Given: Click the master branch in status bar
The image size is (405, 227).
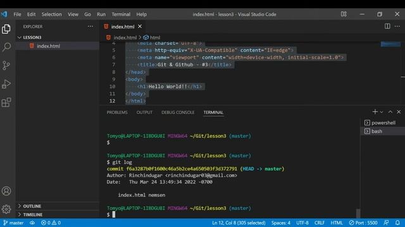Looking at the screenshot, I should (13, 223).
